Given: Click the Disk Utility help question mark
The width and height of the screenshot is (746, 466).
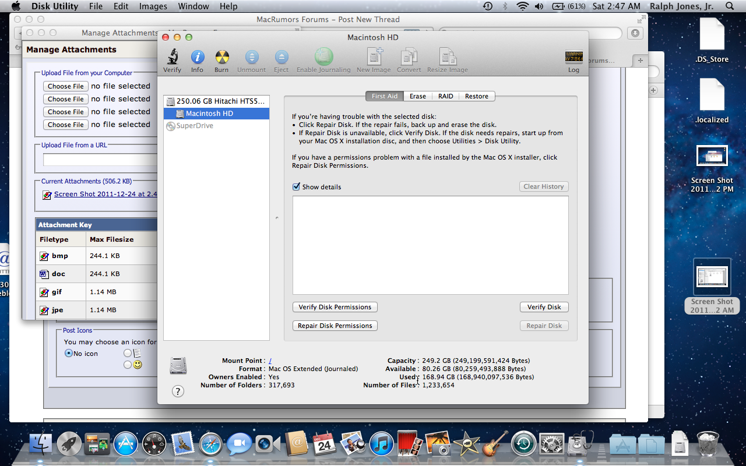Looking at the screenshot, I should tap(178, 391).
